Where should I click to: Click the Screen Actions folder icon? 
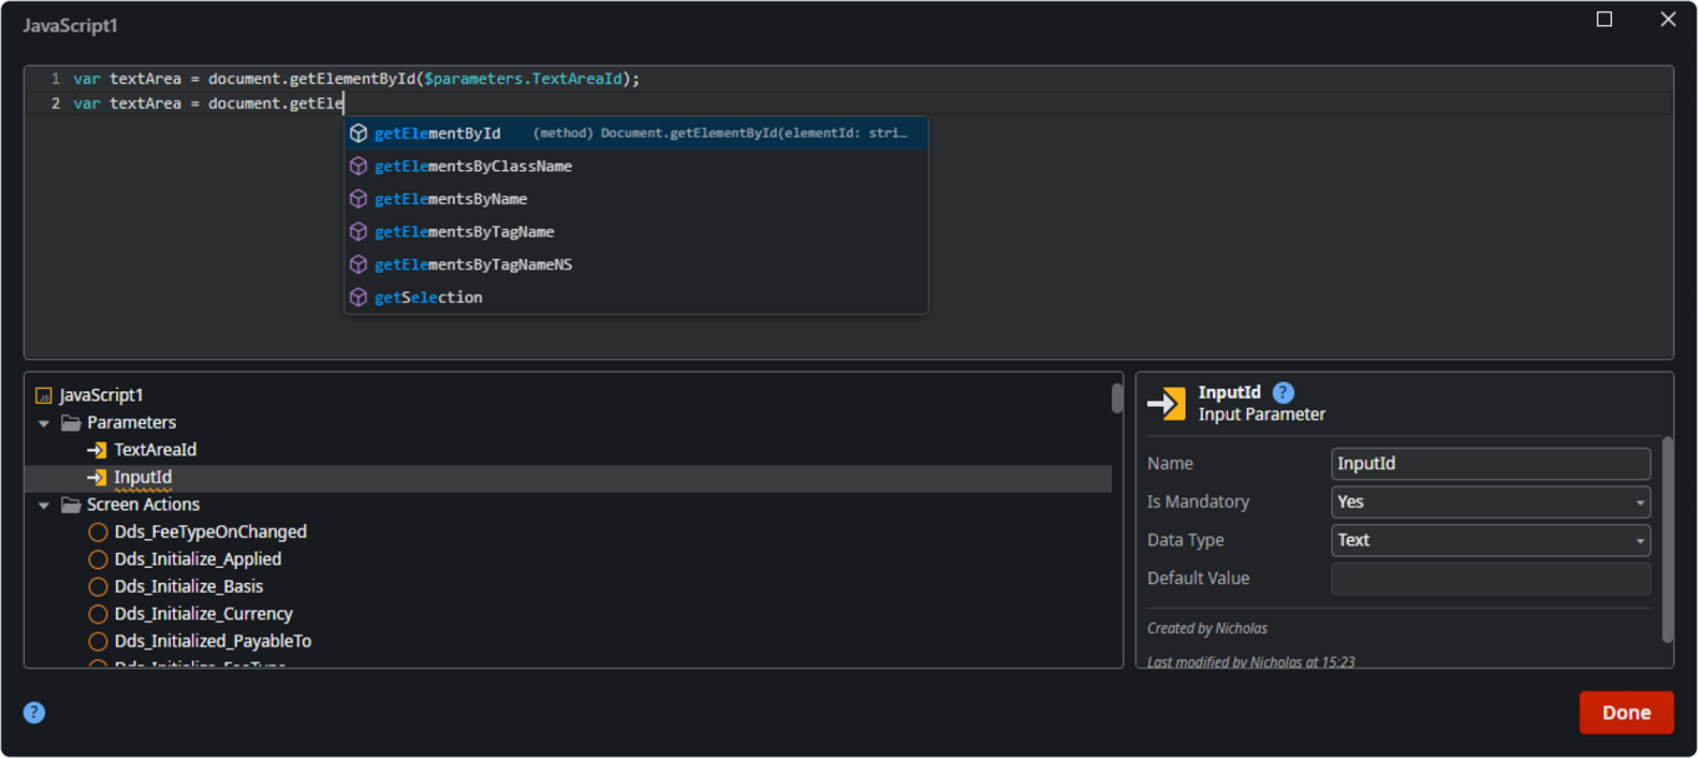coord(71,505)
